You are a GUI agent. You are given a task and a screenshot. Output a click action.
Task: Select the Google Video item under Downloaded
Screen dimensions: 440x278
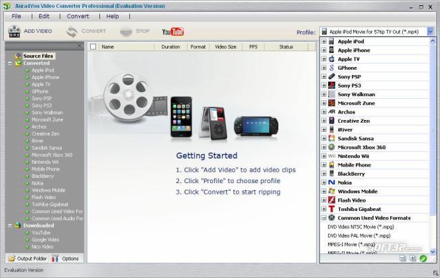coord(46,240)
